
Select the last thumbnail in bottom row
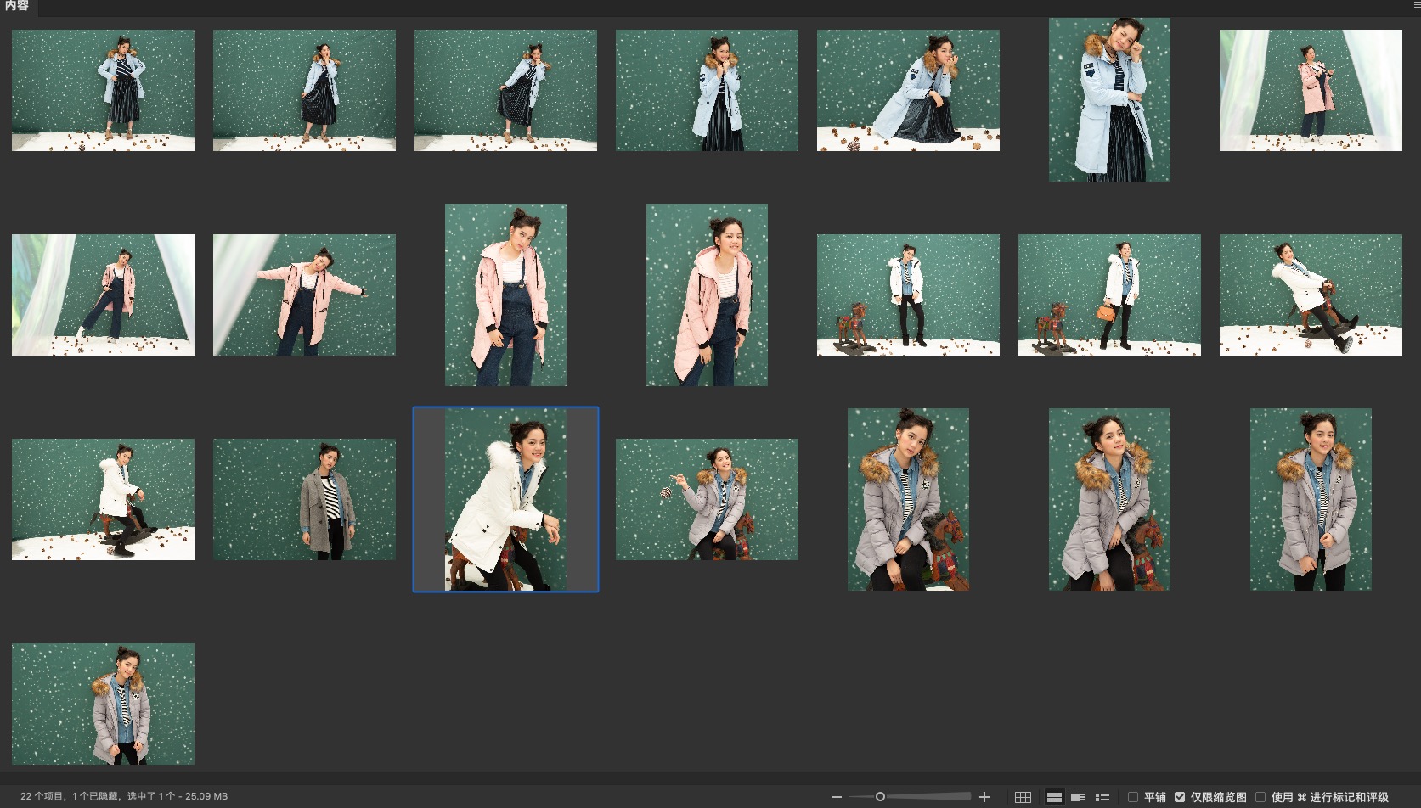103,704
